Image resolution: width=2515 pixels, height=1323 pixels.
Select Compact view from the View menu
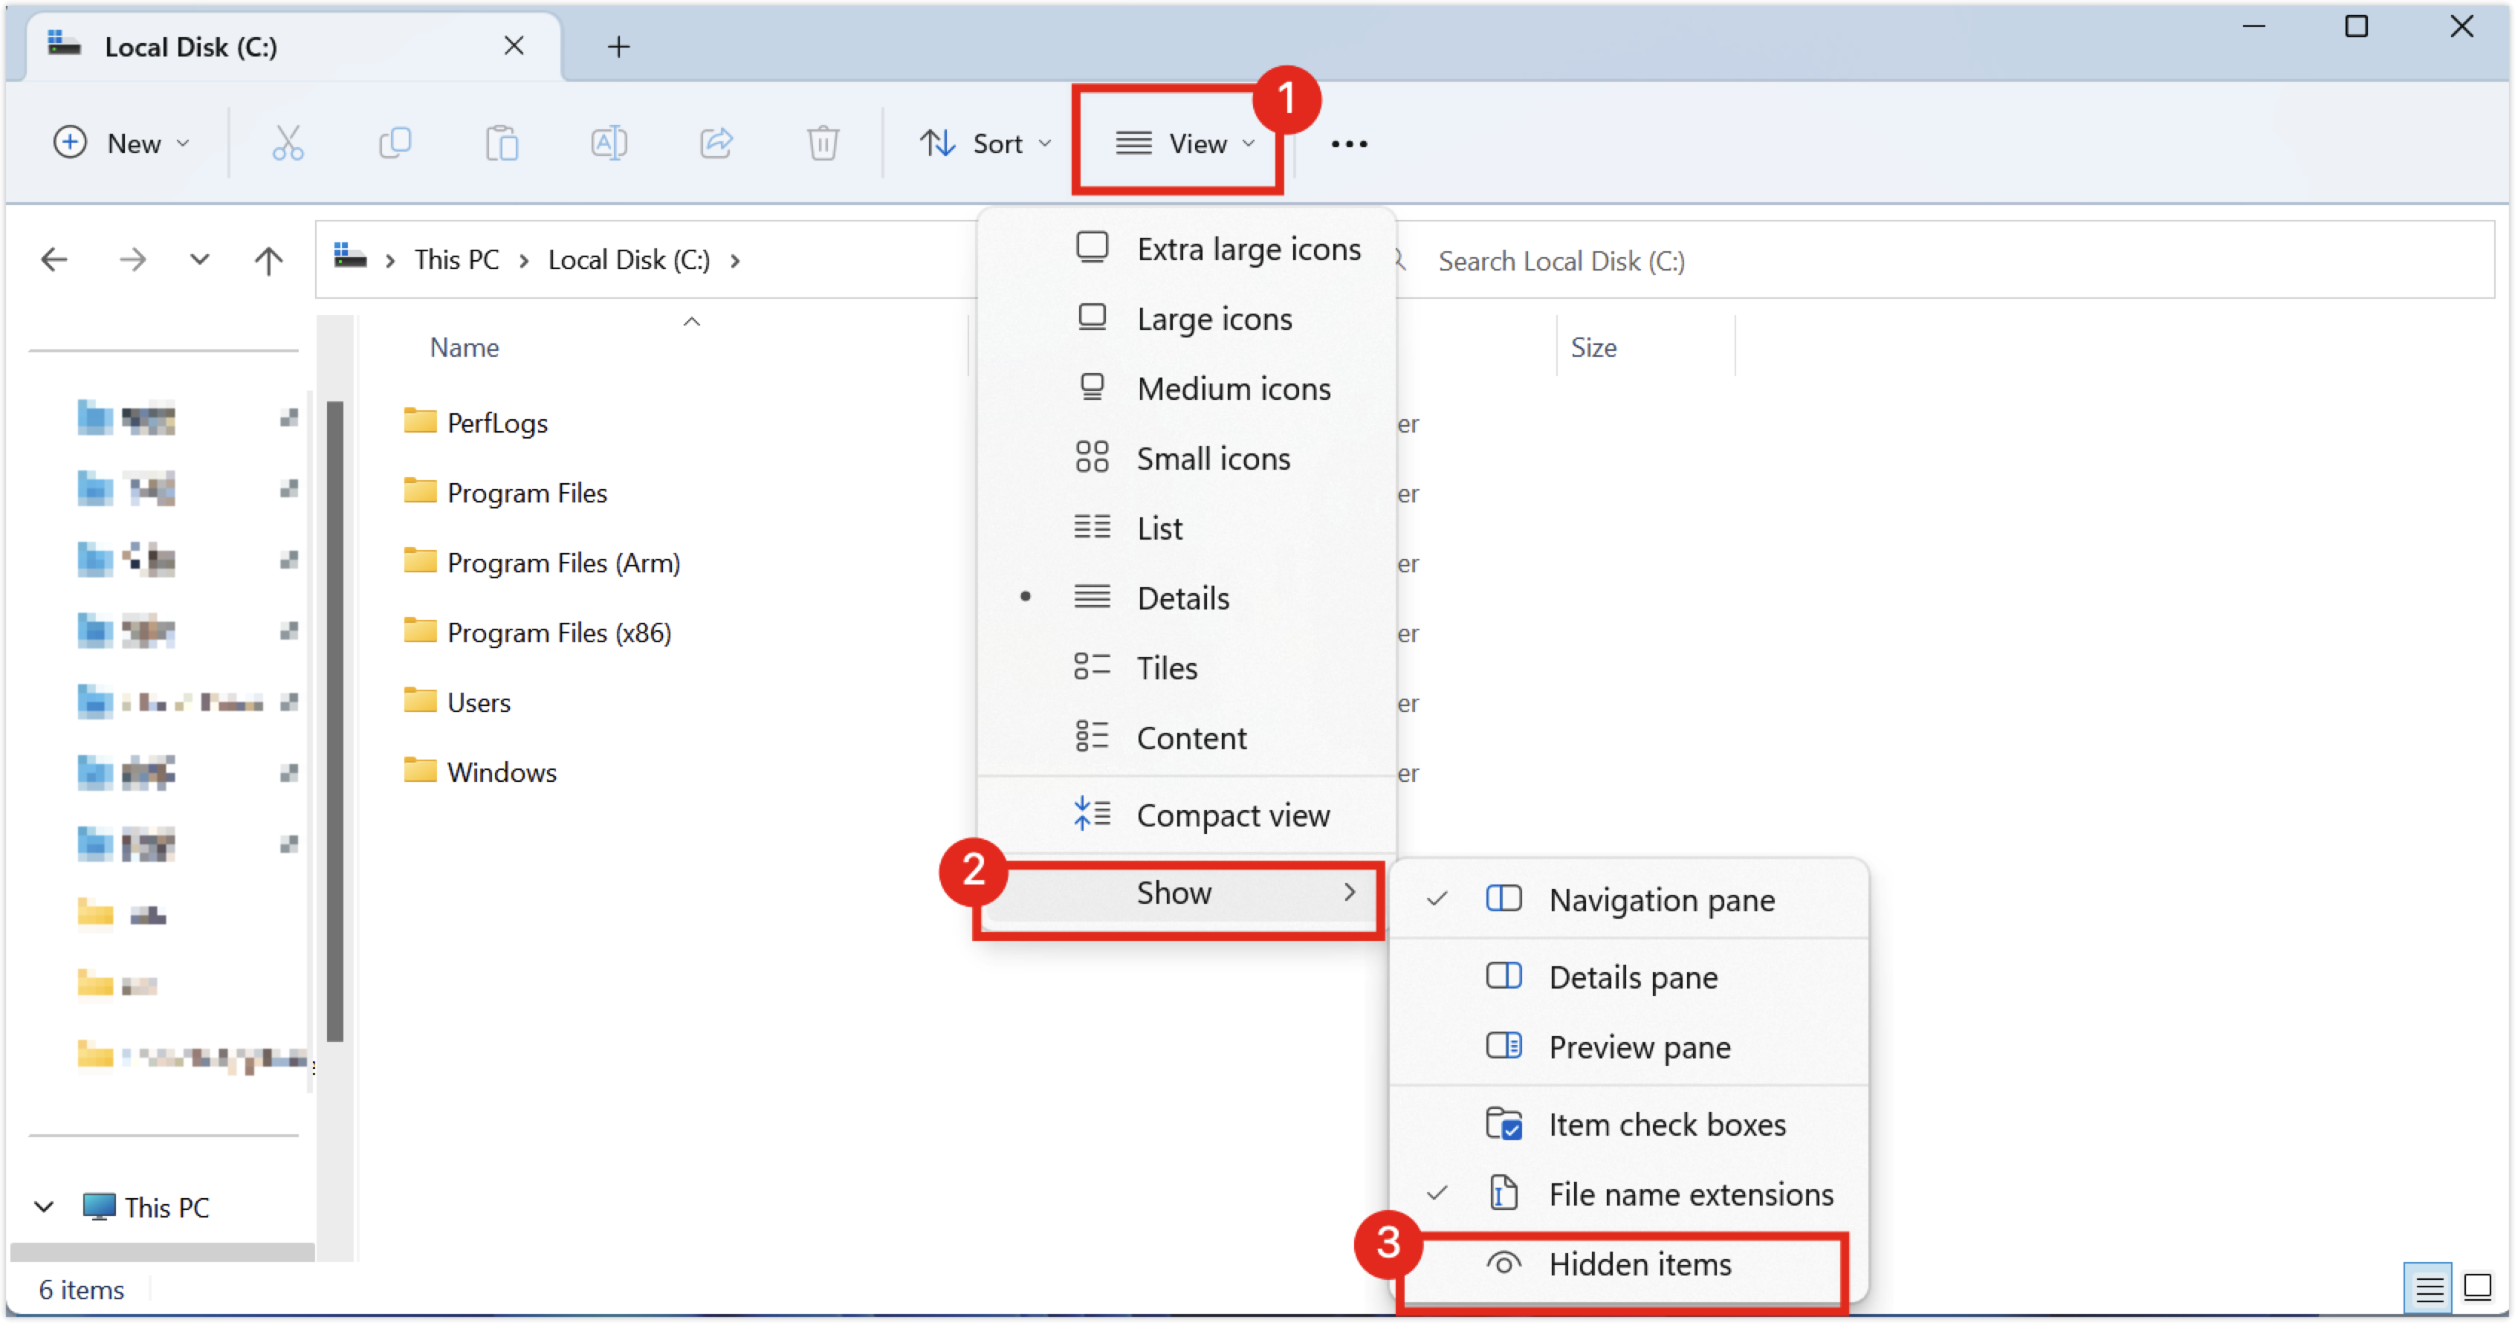(x=1231, y=815)
